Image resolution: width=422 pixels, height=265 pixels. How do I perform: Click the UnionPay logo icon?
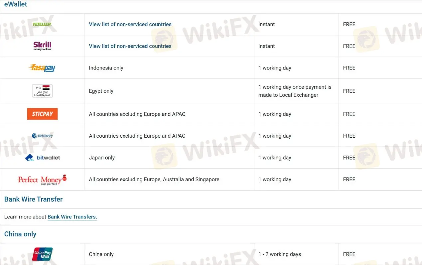(x=42, y=254)
